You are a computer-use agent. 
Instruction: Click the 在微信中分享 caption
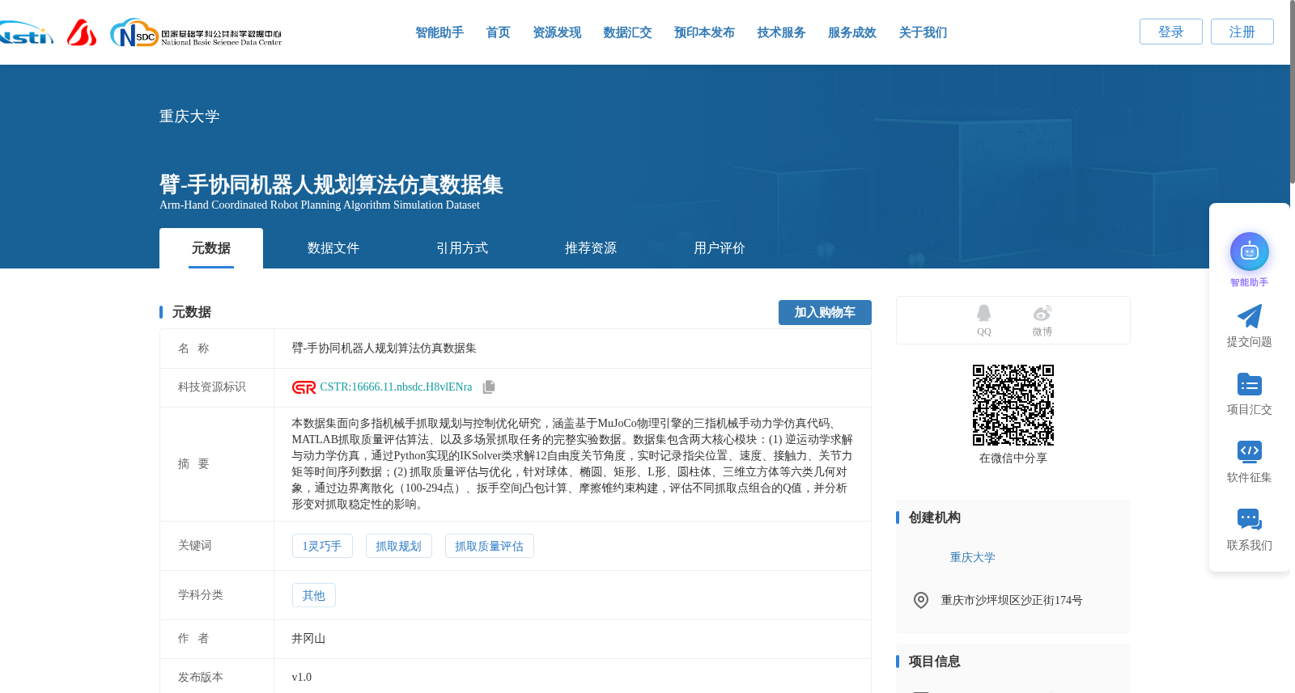pos(1013,458)
